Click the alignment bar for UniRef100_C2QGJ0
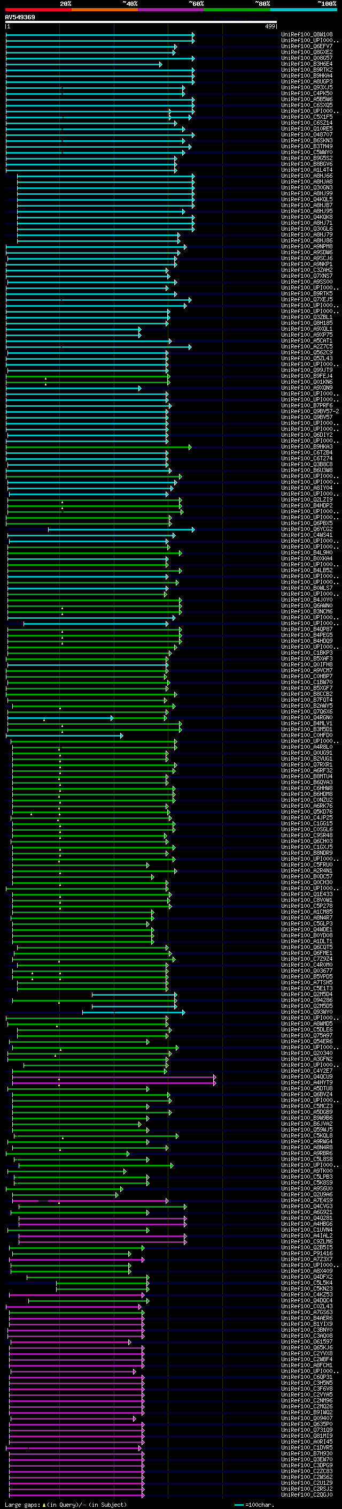Image resolution: width=342 pixels, height=1509 pixels. 76,1495
